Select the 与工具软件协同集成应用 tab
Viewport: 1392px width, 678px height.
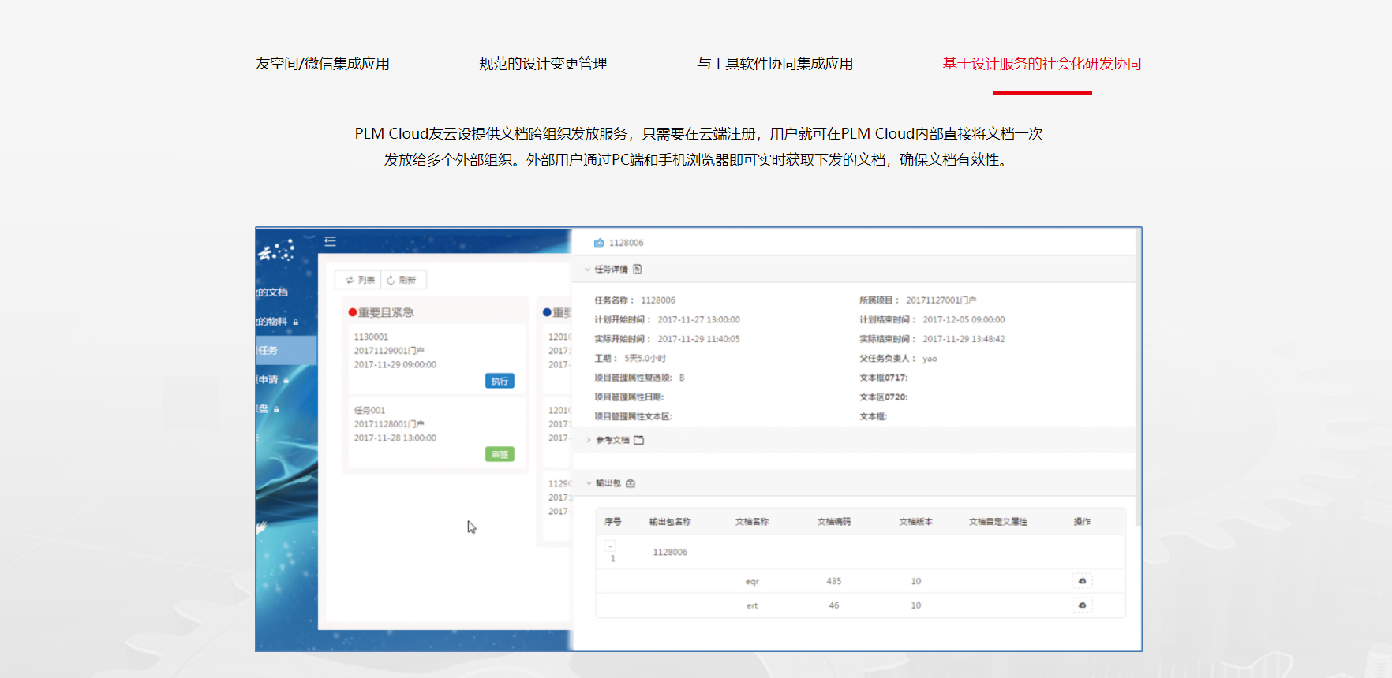point(775,64)
